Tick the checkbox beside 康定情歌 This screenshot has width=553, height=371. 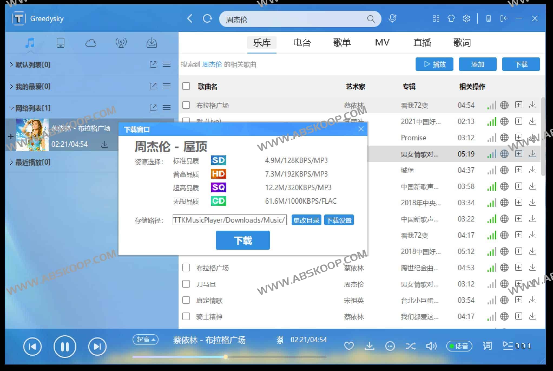pos(186,300)
